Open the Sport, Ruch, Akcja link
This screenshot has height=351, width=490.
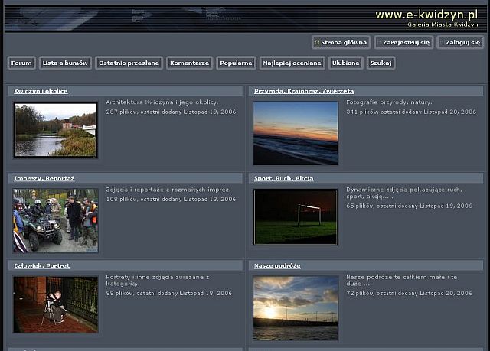pos(283,178)
